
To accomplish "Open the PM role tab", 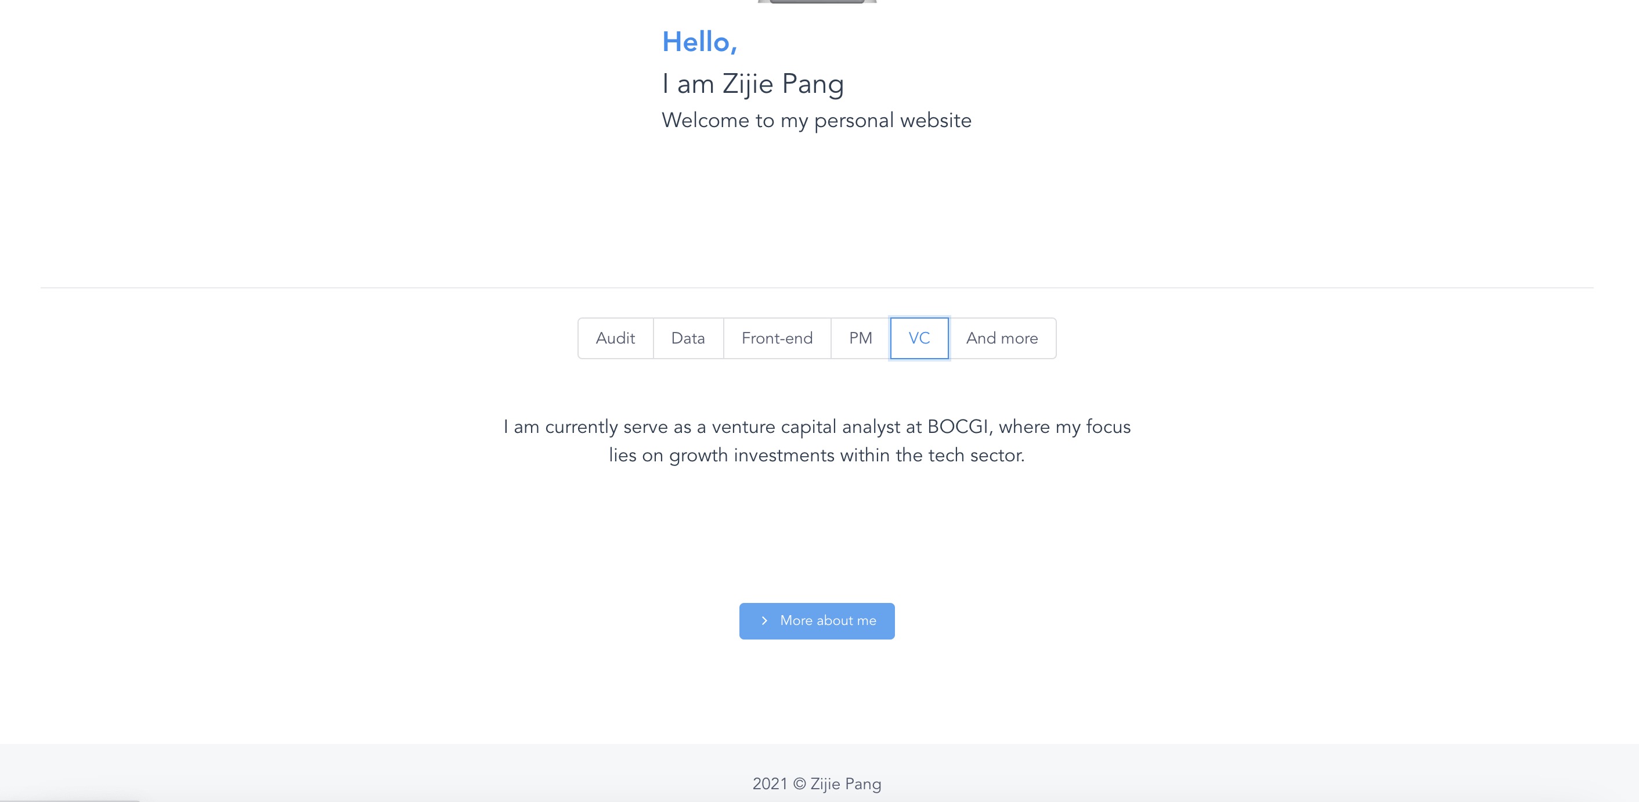I will 860,338.
